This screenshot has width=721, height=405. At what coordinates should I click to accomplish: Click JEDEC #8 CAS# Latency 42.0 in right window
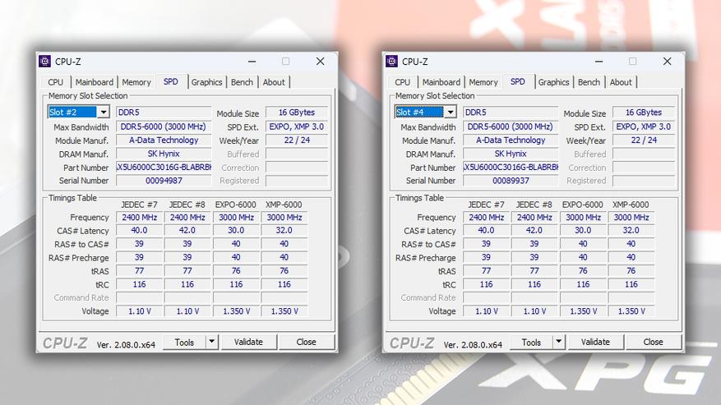click(534, 230)
